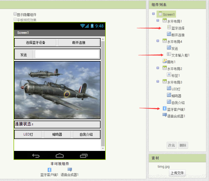This screenshot has width=209, height=181.
Task: Click the Screen1 title bar in preview
Action: coord(59,33)
